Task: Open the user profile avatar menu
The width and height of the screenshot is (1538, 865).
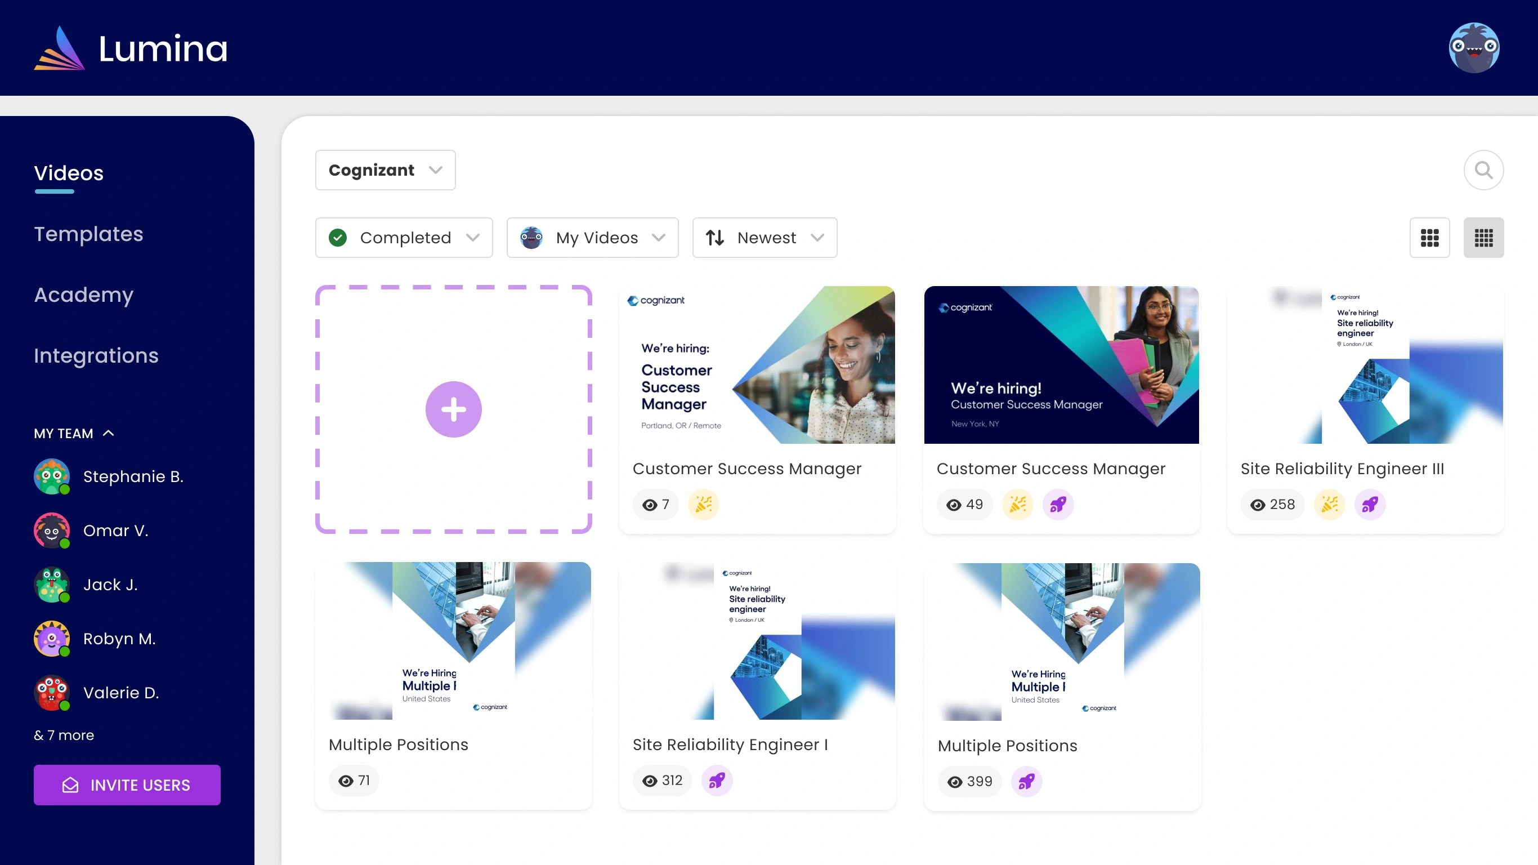Action: 1473,48
